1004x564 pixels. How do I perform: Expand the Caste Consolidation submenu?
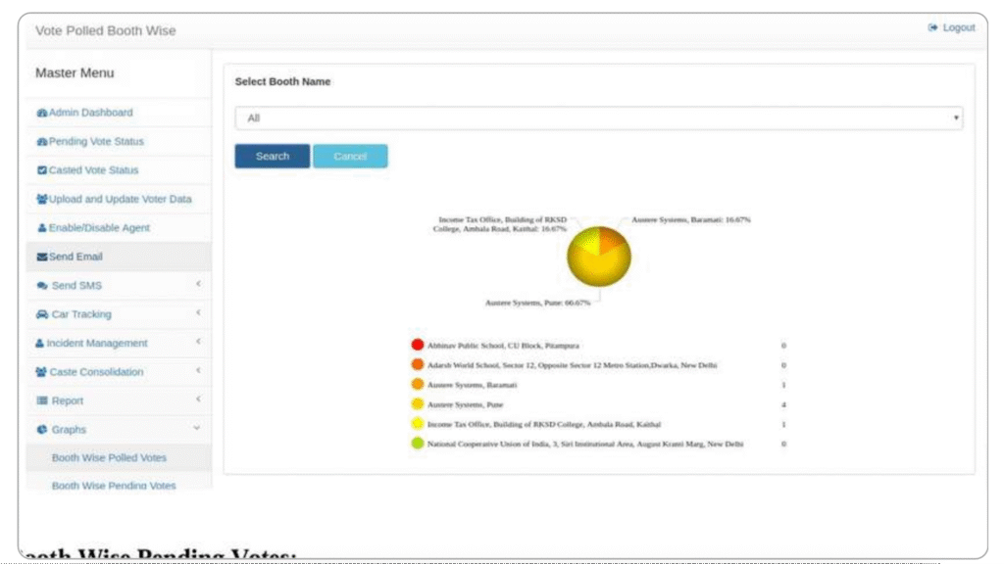tap(197, 371)
